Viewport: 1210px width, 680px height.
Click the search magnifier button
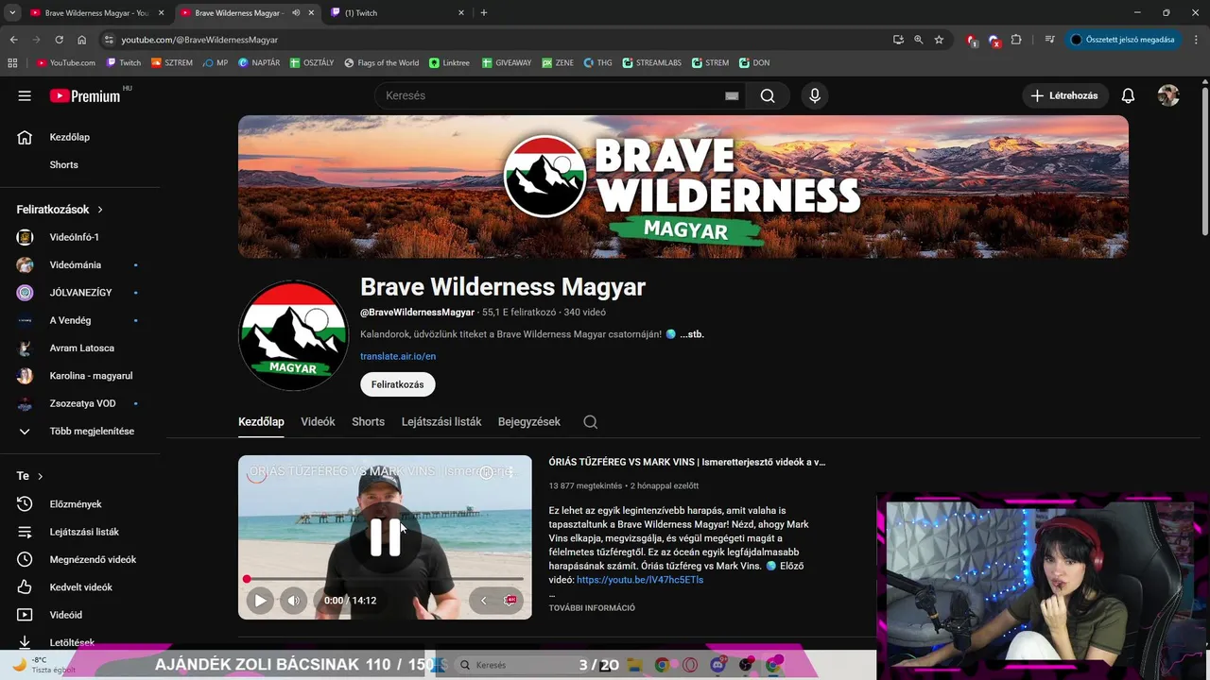tap(768, 95)
